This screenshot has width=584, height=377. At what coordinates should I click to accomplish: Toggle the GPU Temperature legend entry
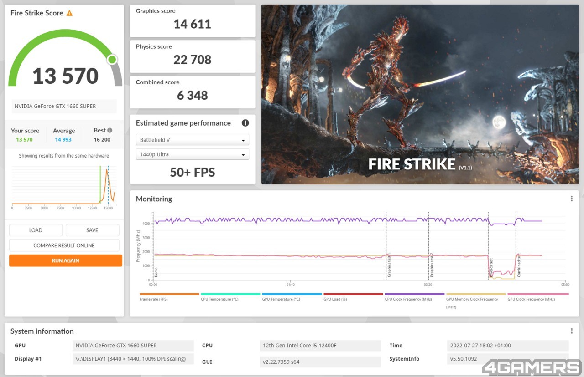click(x=292, y=297)
